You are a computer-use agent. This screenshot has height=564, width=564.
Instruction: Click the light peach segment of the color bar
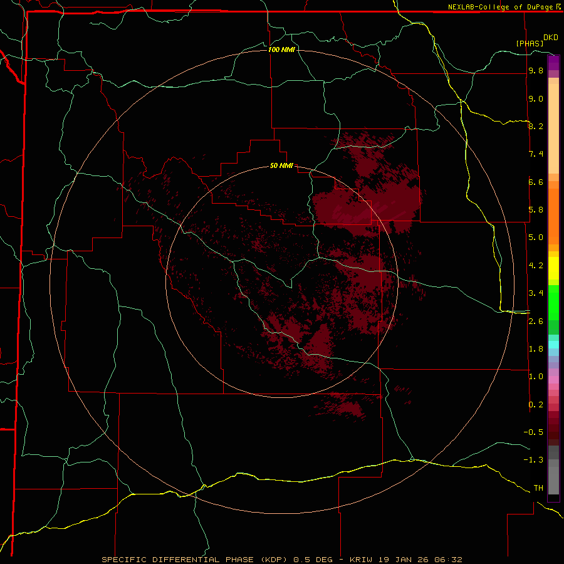tap(553, 128)
